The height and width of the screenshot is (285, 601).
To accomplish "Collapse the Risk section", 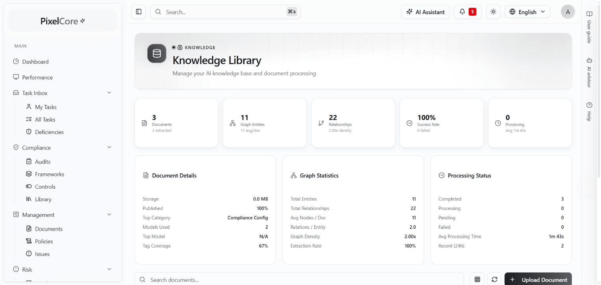I will point(109,269).
